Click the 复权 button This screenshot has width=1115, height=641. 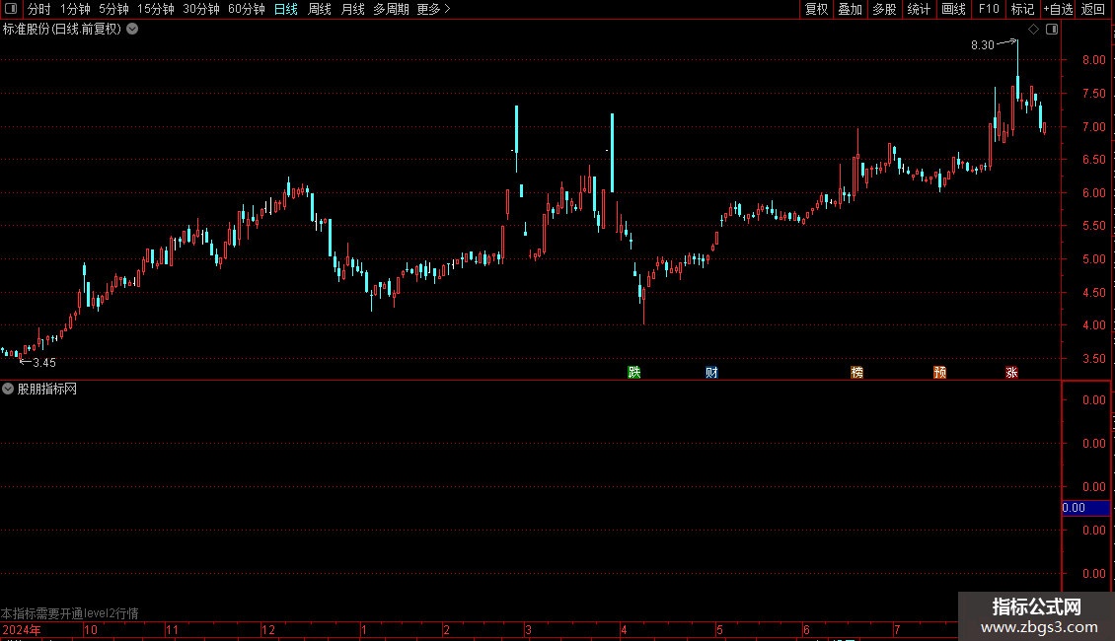click(816, 9)
